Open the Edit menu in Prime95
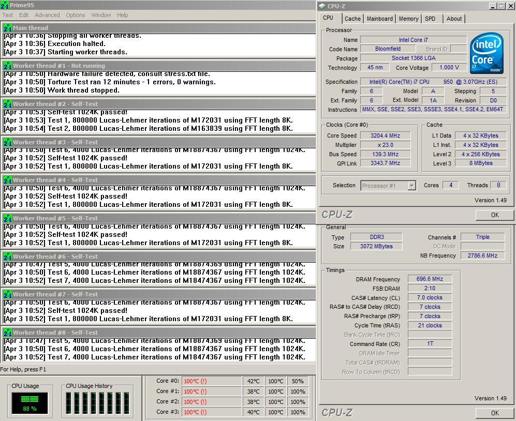 tap(24, 15)
